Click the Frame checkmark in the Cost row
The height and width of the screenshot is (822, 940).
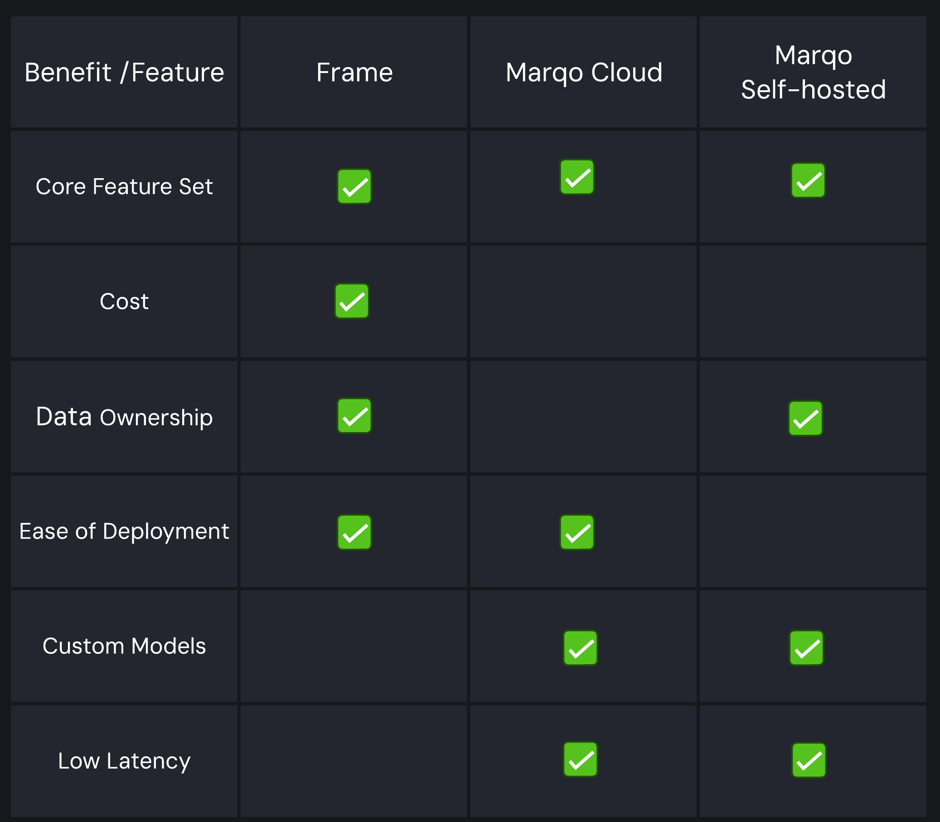352,301
